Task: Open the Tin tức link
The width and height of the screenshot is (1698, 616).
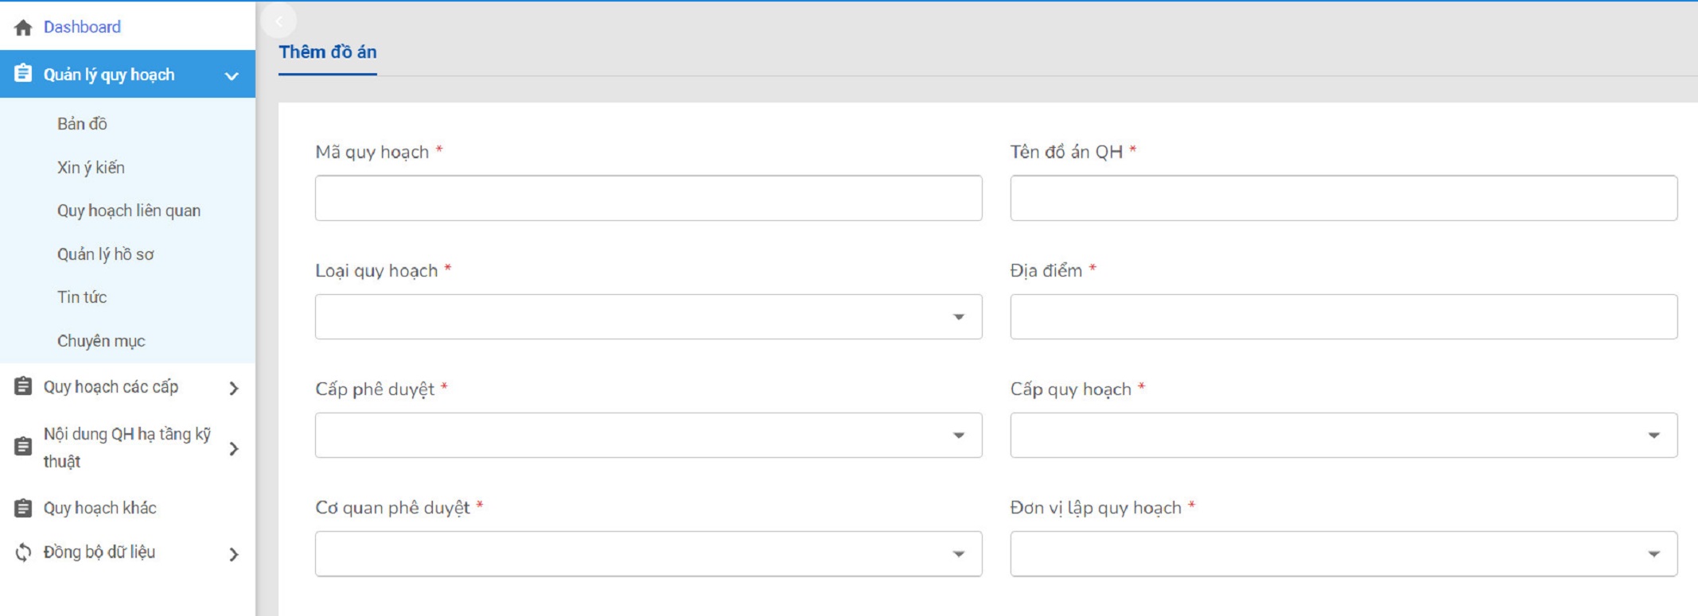Action: [x=82, y=297]
